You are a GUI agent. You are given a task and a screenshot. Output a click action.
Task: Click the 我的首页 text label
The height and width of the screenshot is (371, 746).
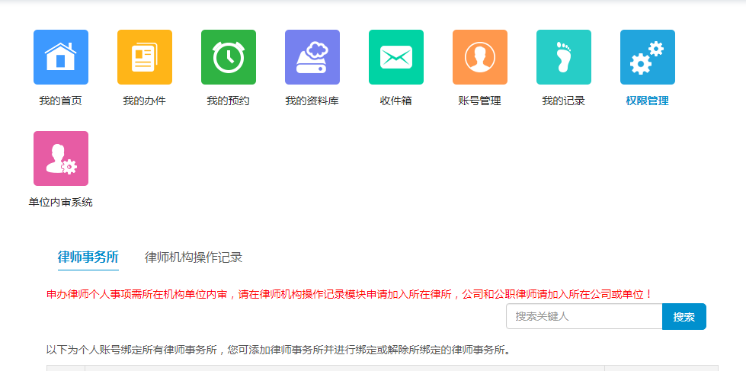click(x=61, y=101)
